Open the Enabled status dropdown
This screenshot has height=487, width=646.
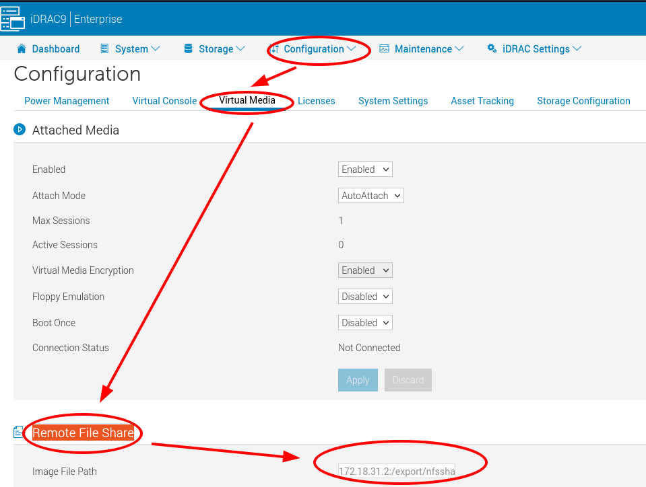[365, 169]
